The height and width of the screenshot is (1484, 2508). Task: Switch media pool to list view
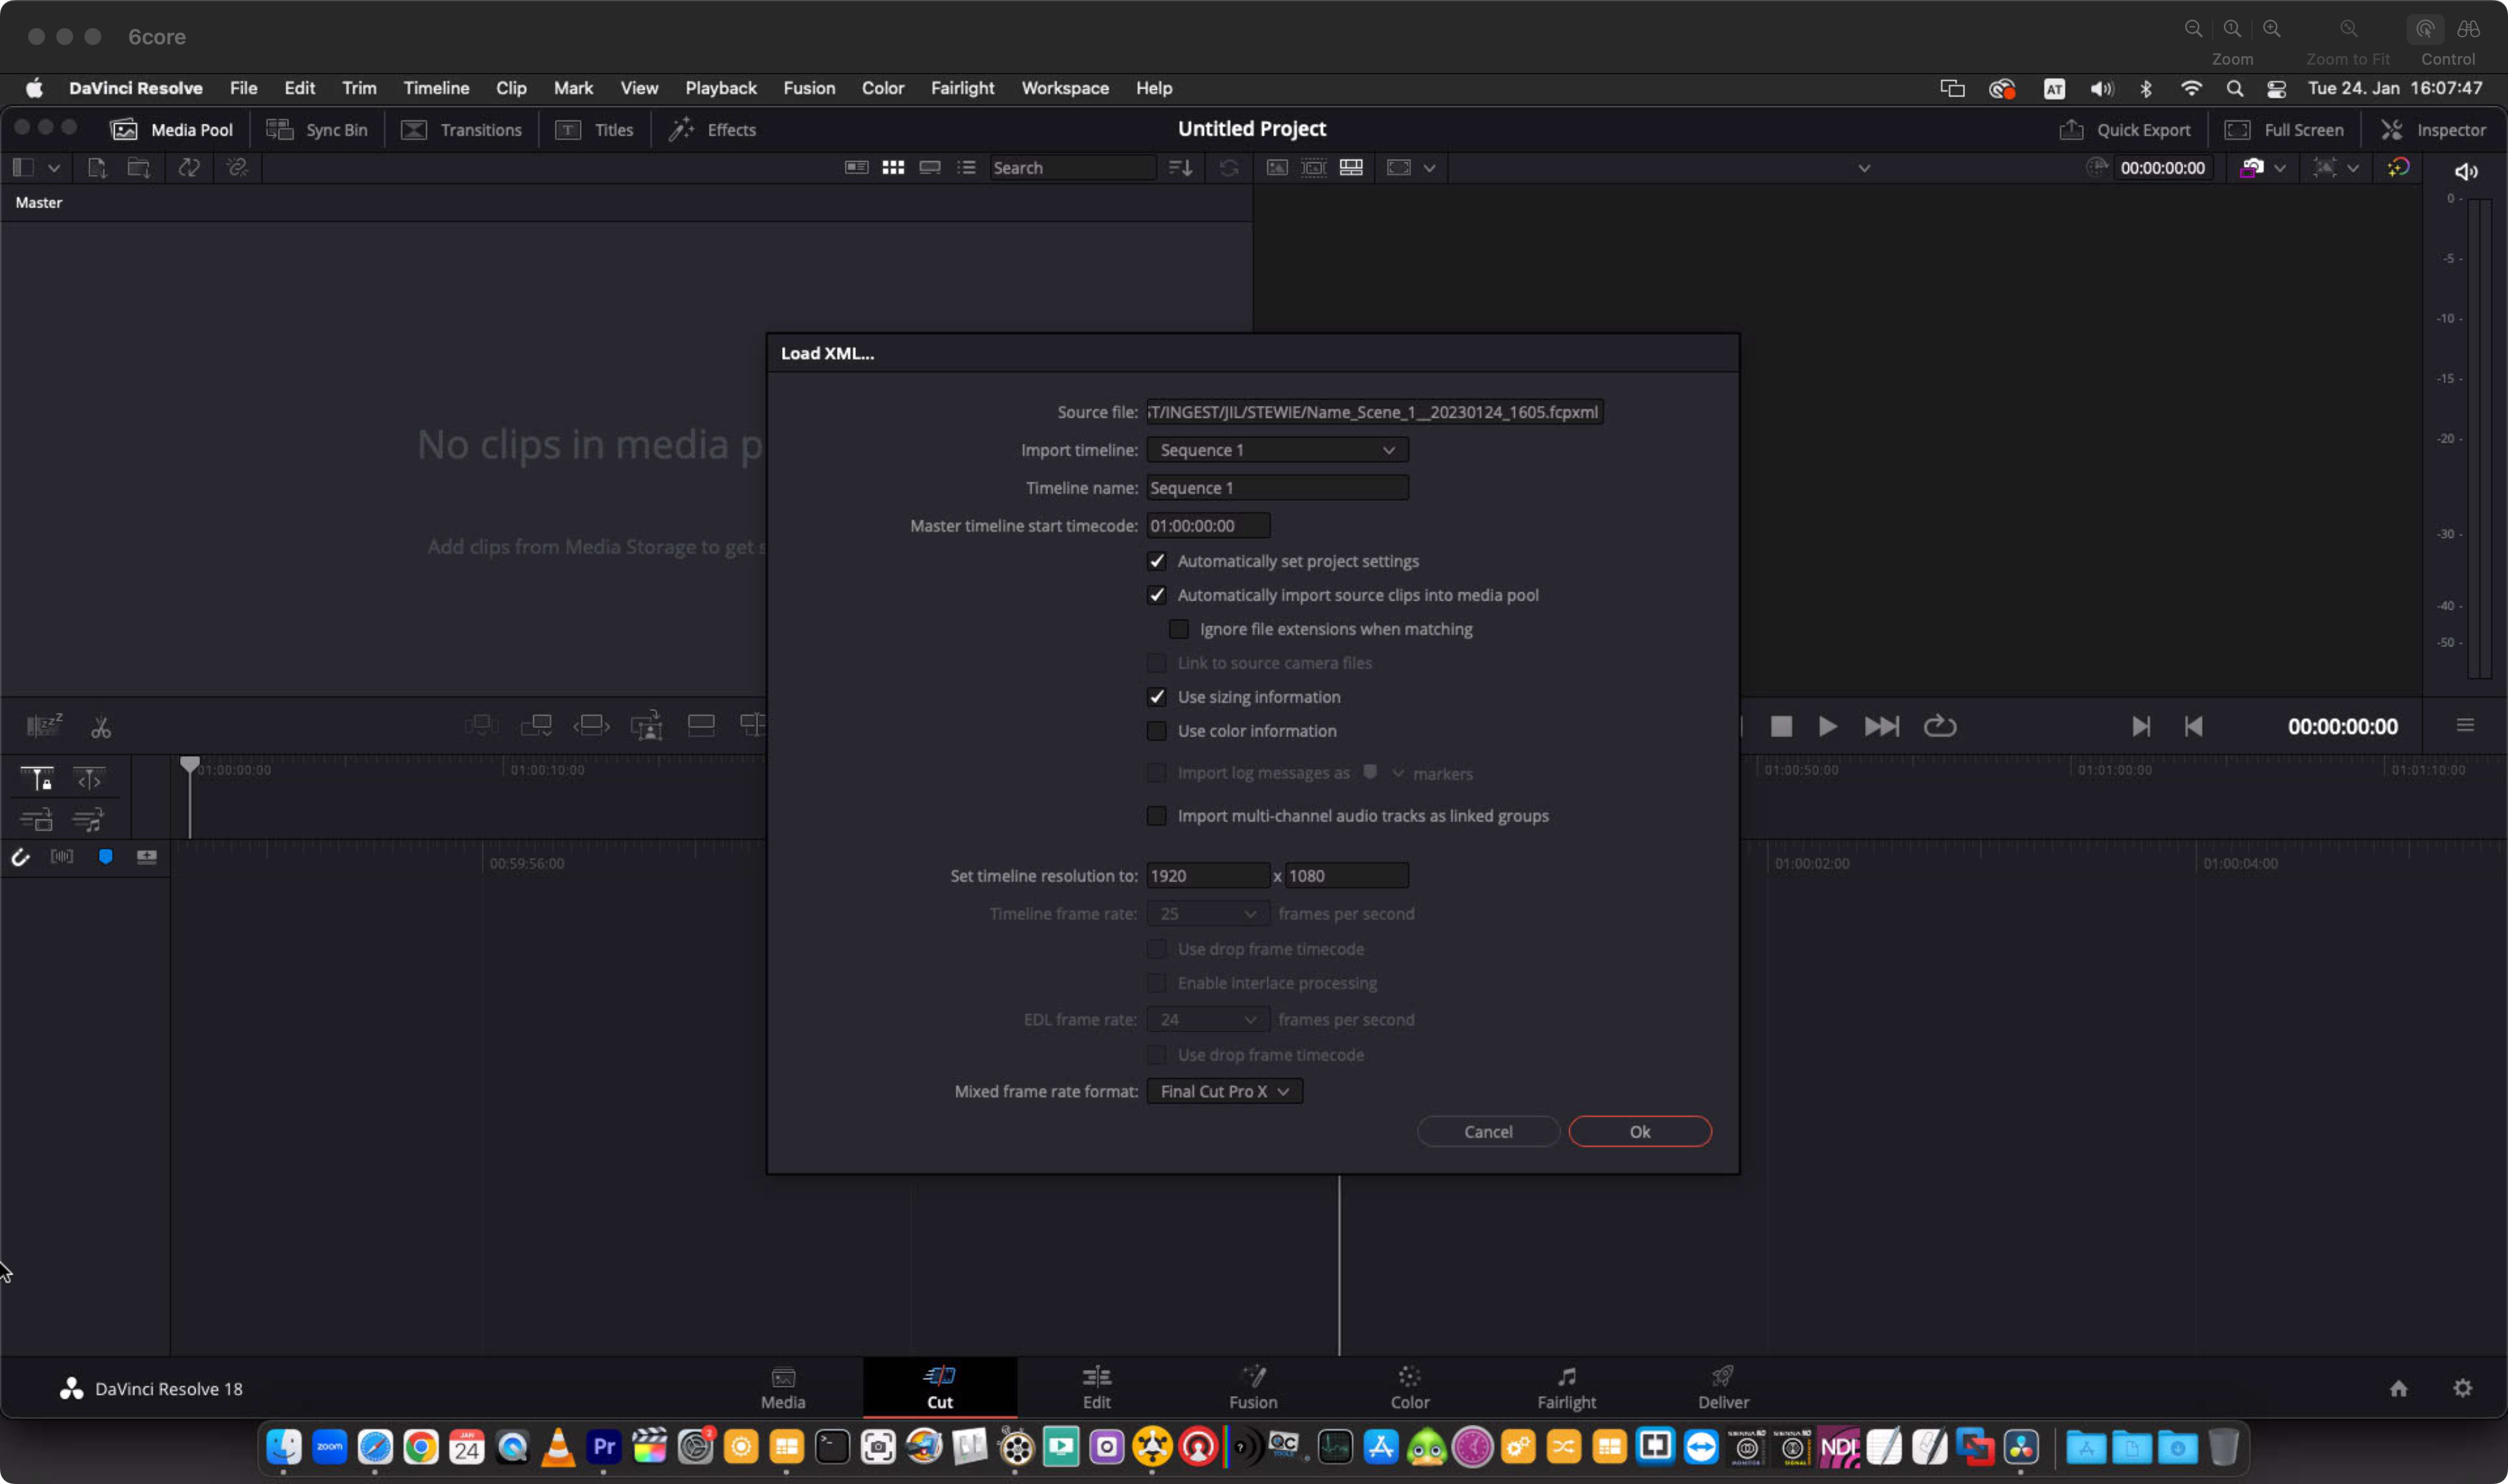click(966, 168)
